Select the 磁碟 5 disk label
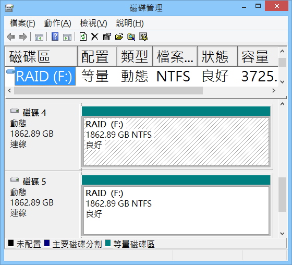292x265 pixels. pos(34,182)
